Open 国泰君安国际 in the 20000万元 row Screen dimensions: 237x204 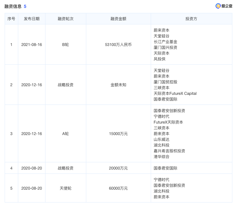[165, 168]
